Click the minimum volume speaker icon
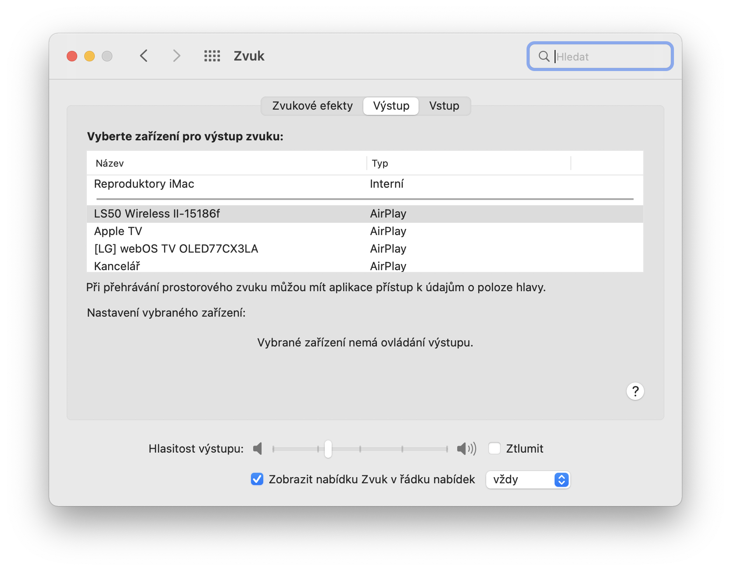Viewport: 731px width, 571px height. 258,449
